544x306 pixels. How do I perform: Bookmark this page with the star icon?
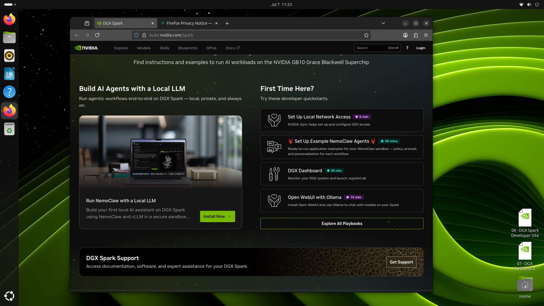point(366,35)
